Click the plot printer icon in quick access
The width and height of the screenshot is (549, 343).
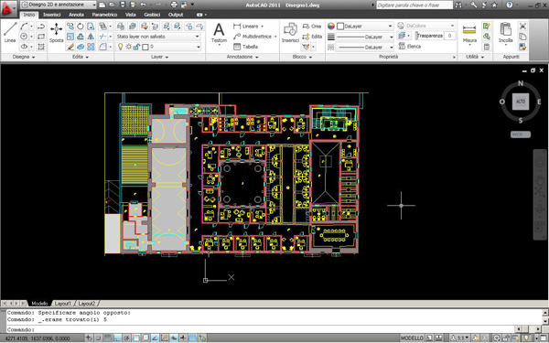pos(174,5)
